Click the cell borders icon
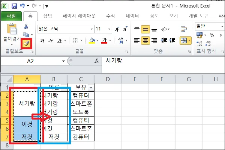This screenshot has height=150, width=225. click(75, 41)
